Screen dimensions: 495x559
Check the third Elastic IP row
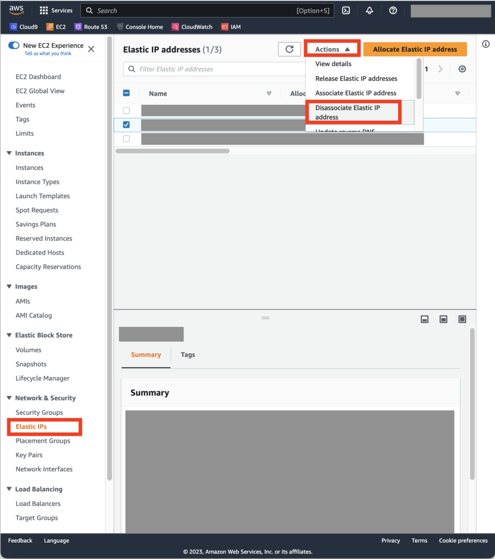pyautogui.click(x=126, y=139)
